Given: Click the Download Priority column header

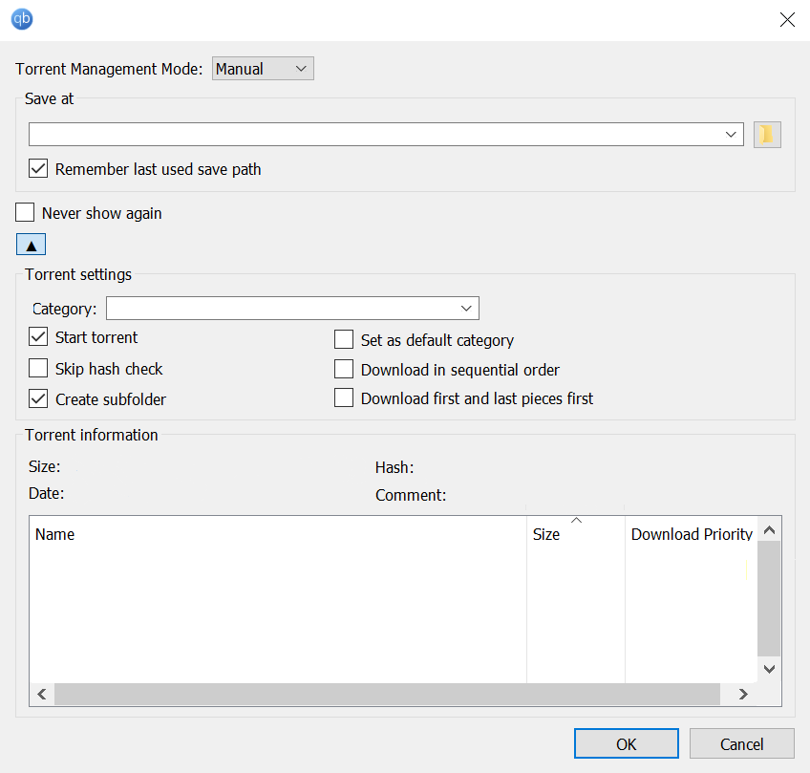Looking at the screenshot, I should 691,534.
